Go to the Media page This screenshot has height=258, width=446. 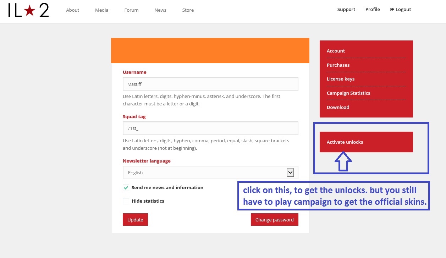[102, 10]
